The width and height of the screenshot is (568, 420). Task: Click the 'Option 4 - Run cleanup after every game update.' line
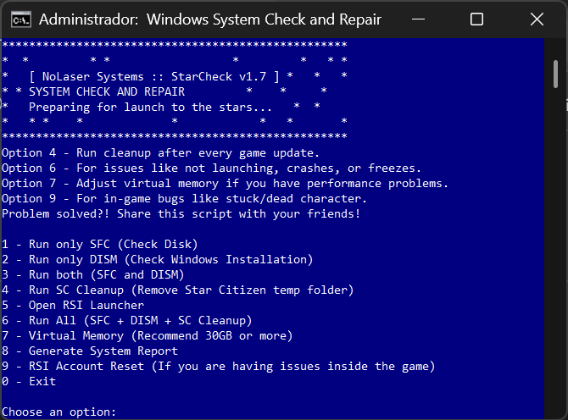[x=160, y=153]
